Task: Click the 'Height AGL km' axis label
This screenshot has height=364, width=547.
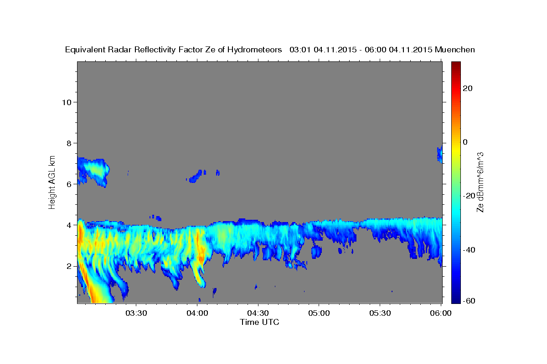Action: point(52,182)
